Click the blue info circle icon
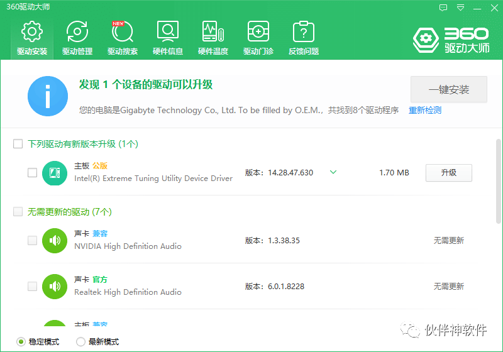 (48, 96)
